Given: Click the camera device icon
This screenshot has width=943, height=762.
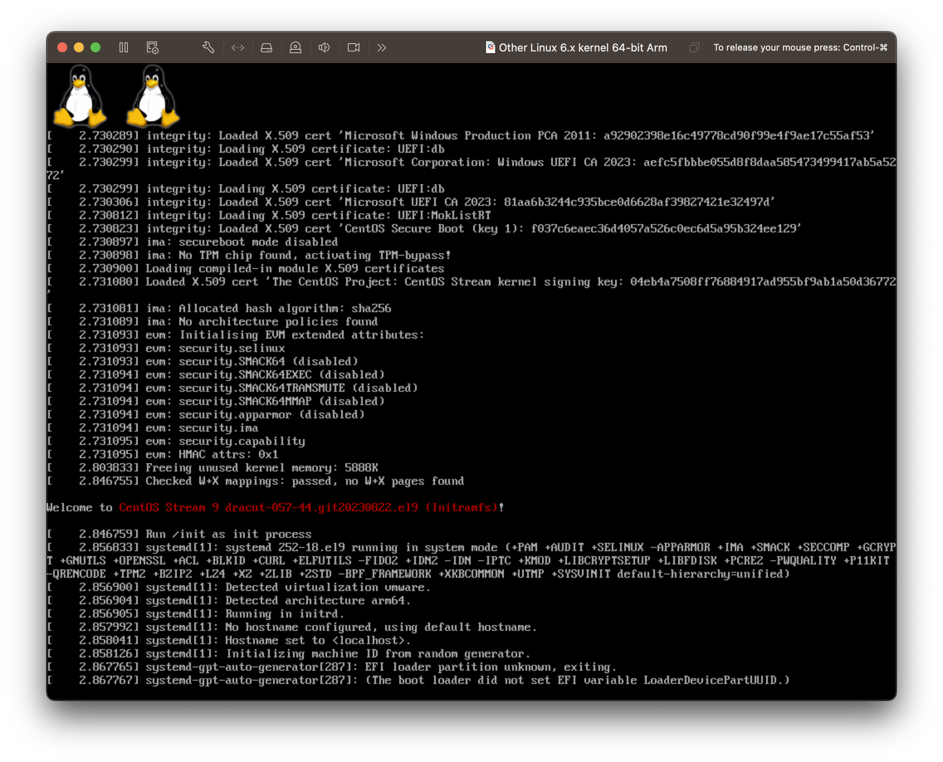Looking at the screenshot, I should tap(353, 47).
